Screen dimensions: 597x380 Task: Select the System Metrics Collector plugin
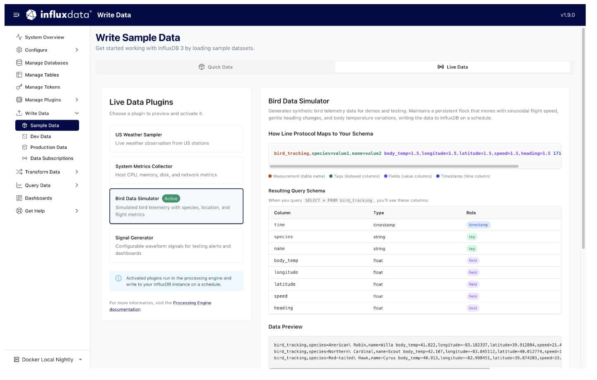[176, 171]
